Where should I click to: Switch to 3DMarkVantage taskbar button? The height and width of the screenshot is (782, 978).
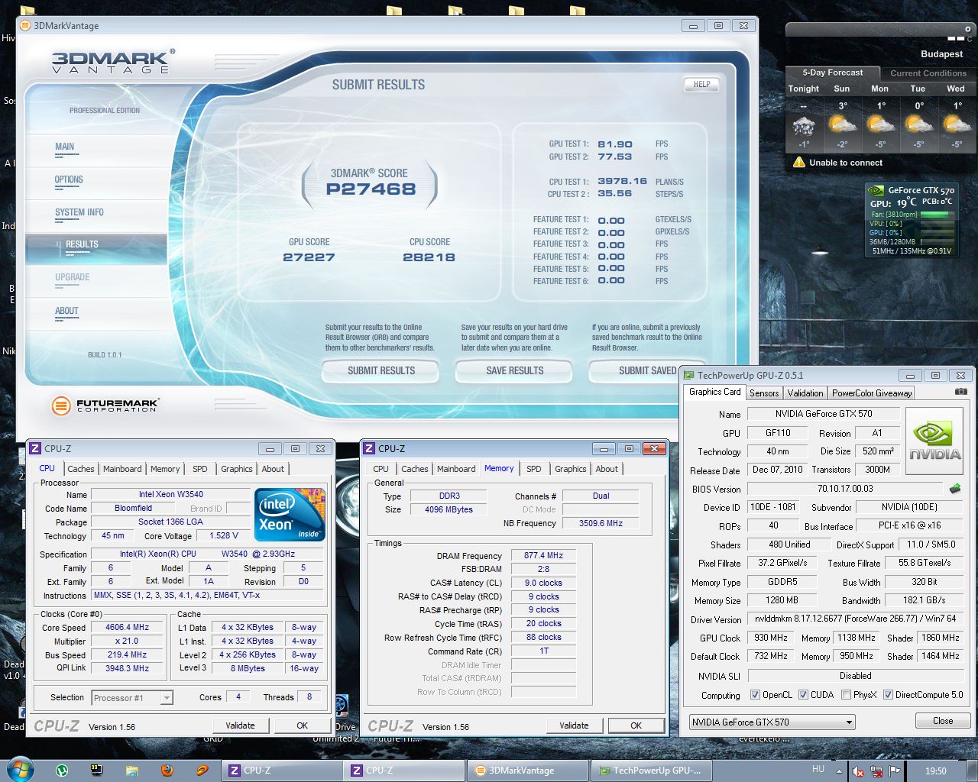pos(527,771)
